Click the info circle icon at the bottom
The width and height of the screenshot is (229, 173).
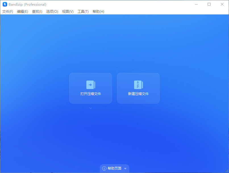[x=104, y=168]
